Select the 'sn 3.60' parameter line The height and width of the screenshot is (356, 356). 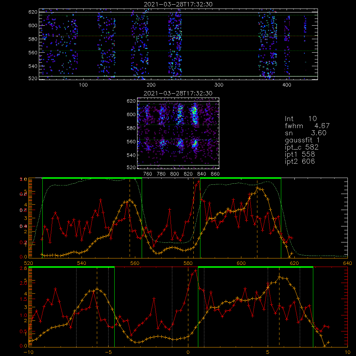(305, 133)
